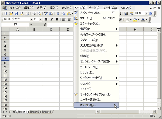Open the 挿入(I) menu
Viewport: 162px width, 119px height.
(54, 8)
